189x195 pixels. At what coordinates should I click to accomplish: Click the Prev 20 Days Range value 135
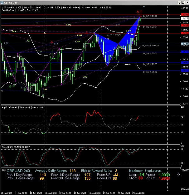(x=87, y=178)
